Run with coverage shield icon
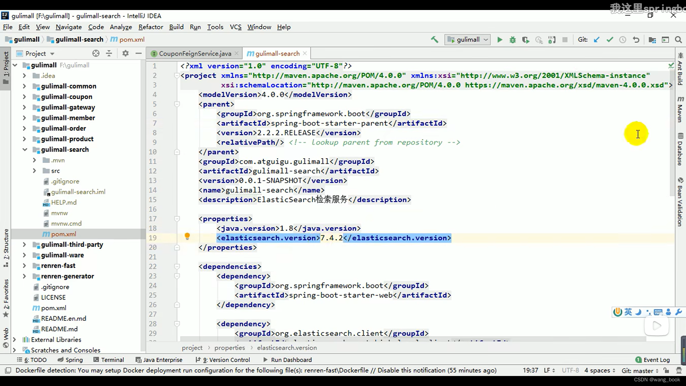This screenshot has width=686, height=386. coord(526,40)
